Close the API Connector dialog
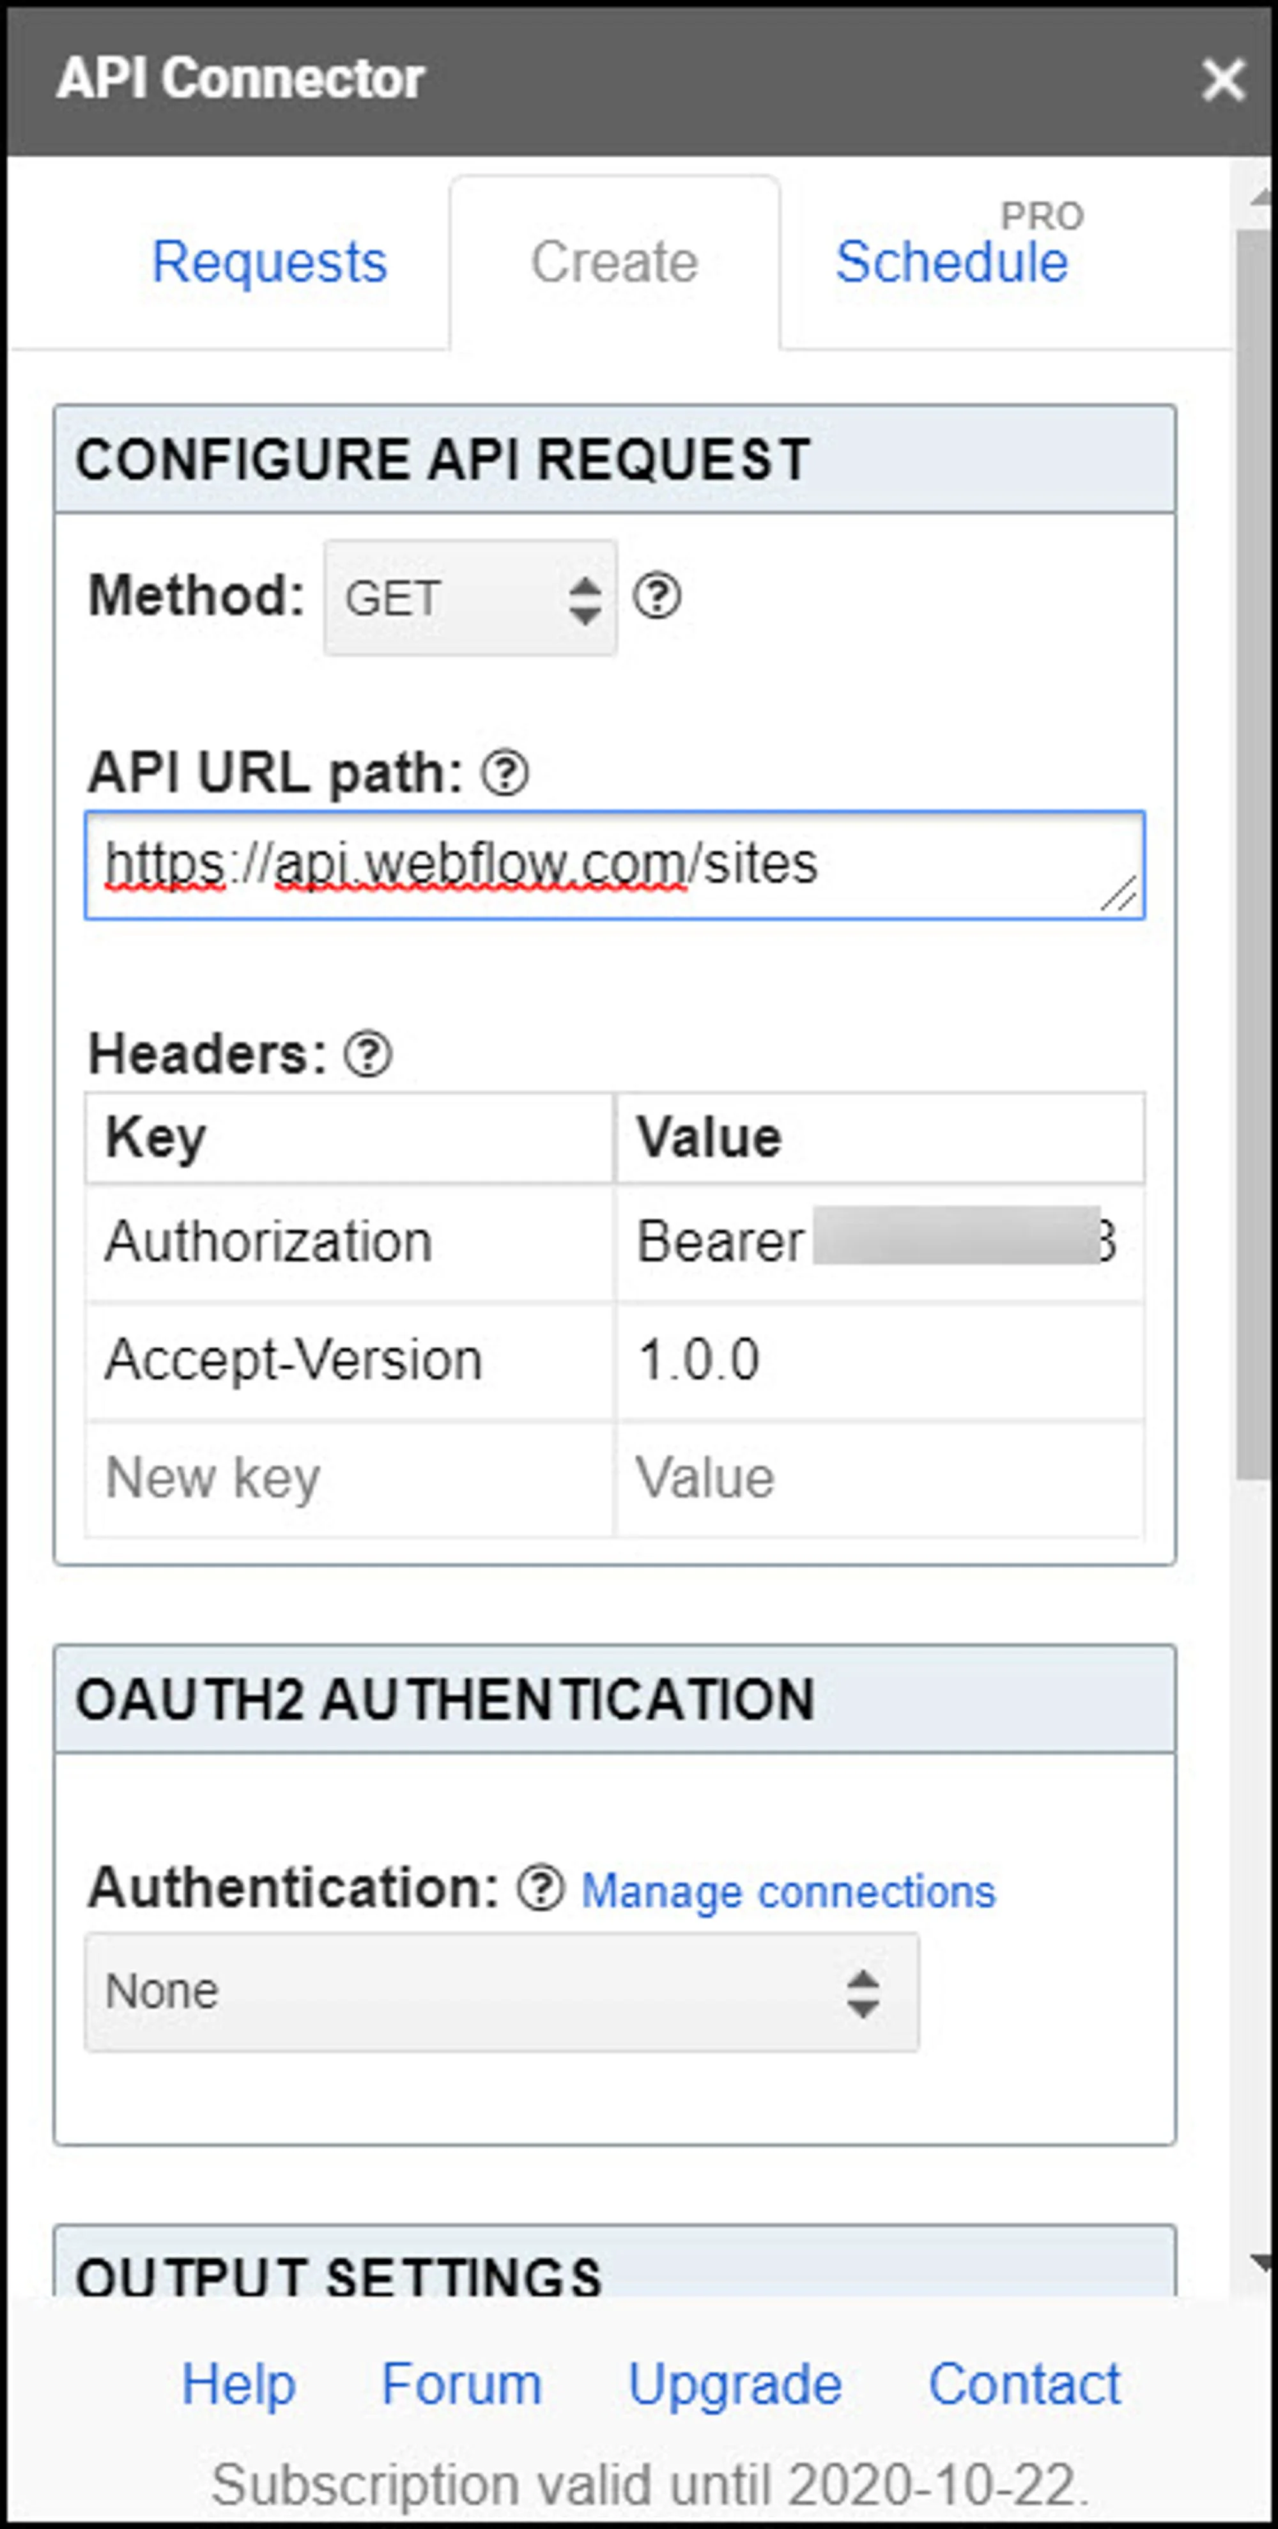This screenshot has width=1278, height=2529. click(x=1222, y=79)
